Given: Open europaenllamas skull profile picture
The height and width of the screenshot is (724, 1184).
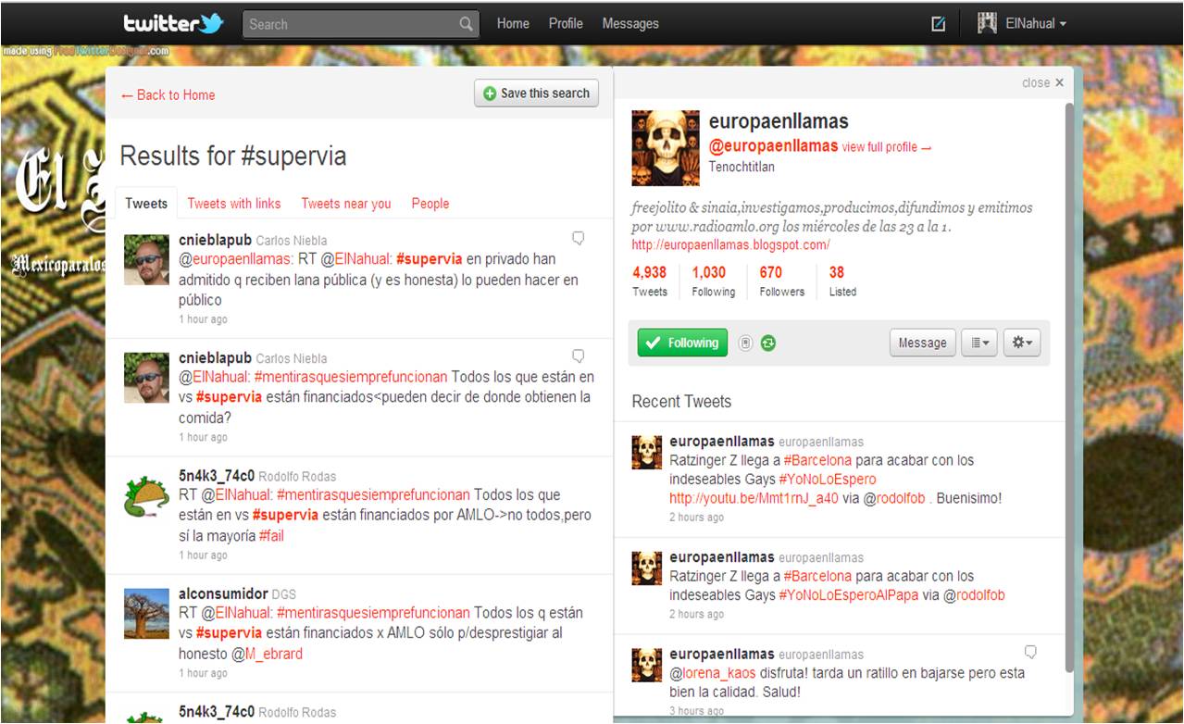Looking at the screenshot, I should pyautogui.click(x=665, y=148).
